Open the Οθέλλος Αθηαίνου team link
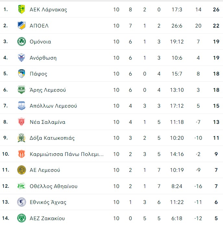 tap(54, 186)
